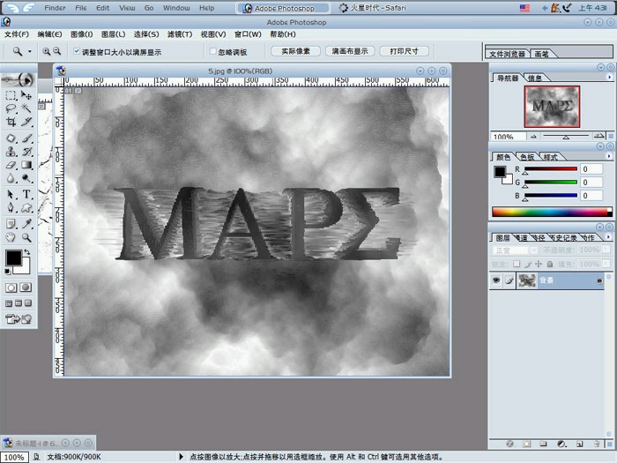The width and height of the screenshot is (617, 463).
Task: Open the Color panel flyout menu
Action: pos(599,156)
